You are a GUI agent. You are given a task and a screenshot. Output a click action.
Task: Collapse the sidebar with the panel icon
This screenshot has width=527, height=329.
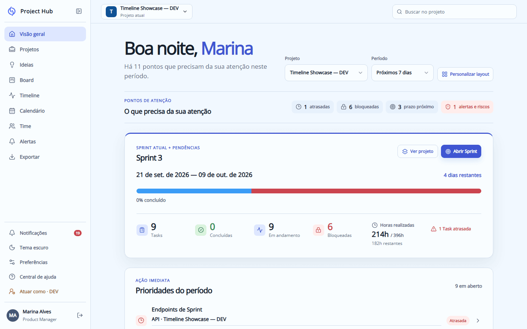79,11
